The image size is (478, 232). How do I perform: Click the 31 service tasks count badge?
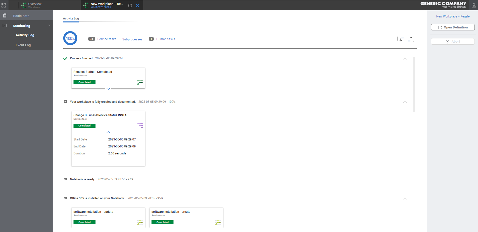[x=91, y=39]
